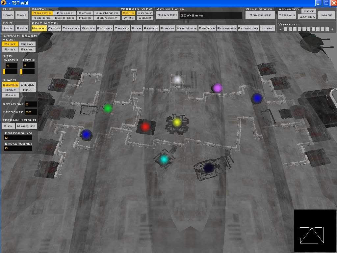Adjust the brush Width slider
The width and height of the screenshot is (337, 253).
[10, 71]
